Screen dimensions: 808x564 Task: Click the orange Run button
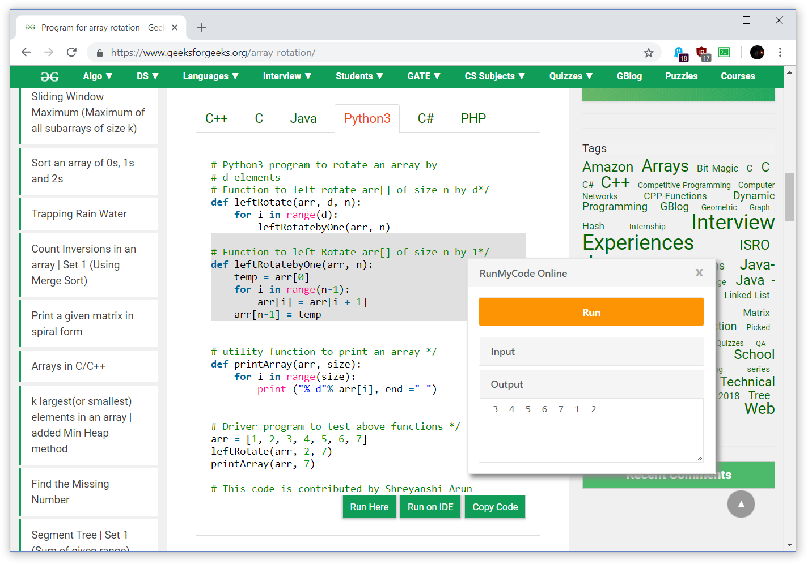[591, 312]
